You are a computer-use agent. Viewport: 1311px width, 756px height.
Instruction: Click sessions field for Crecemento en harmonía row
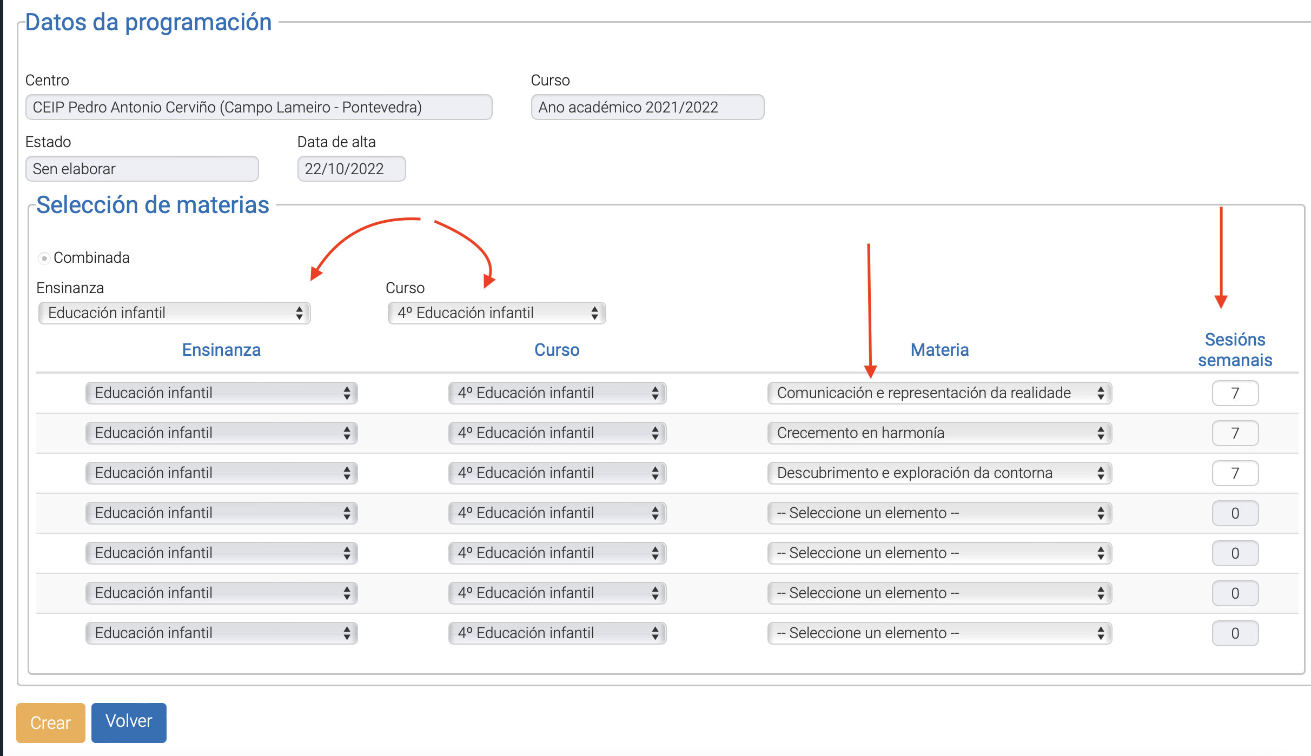[x=1235, y=433]
